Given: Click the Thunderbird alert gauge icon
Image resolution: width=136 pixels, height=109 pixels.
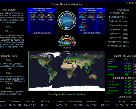Looking at the screenshot, I should (x=83, y=16).
